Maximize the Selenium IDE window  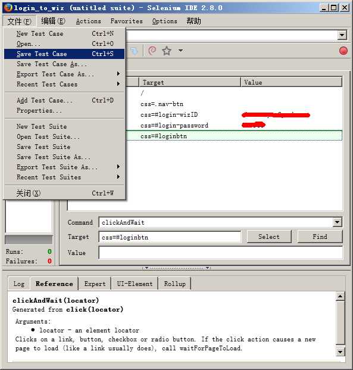coord(334,8)
